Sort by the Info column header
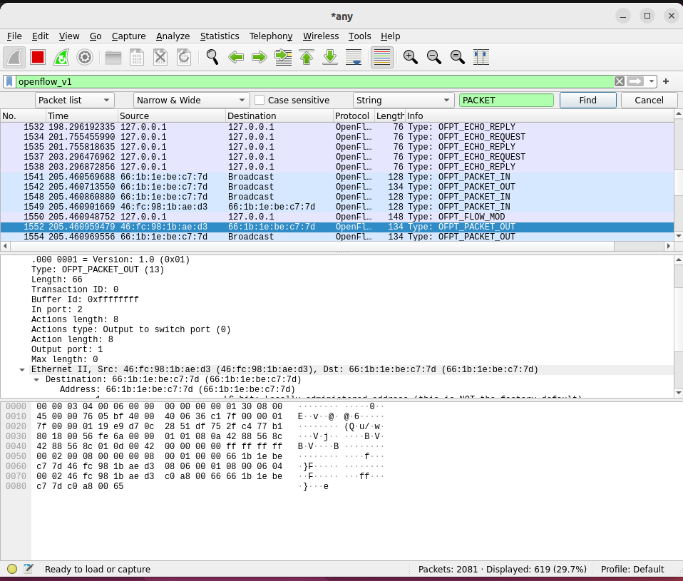This screenshot has width=683, height=581. coord(539,116)
